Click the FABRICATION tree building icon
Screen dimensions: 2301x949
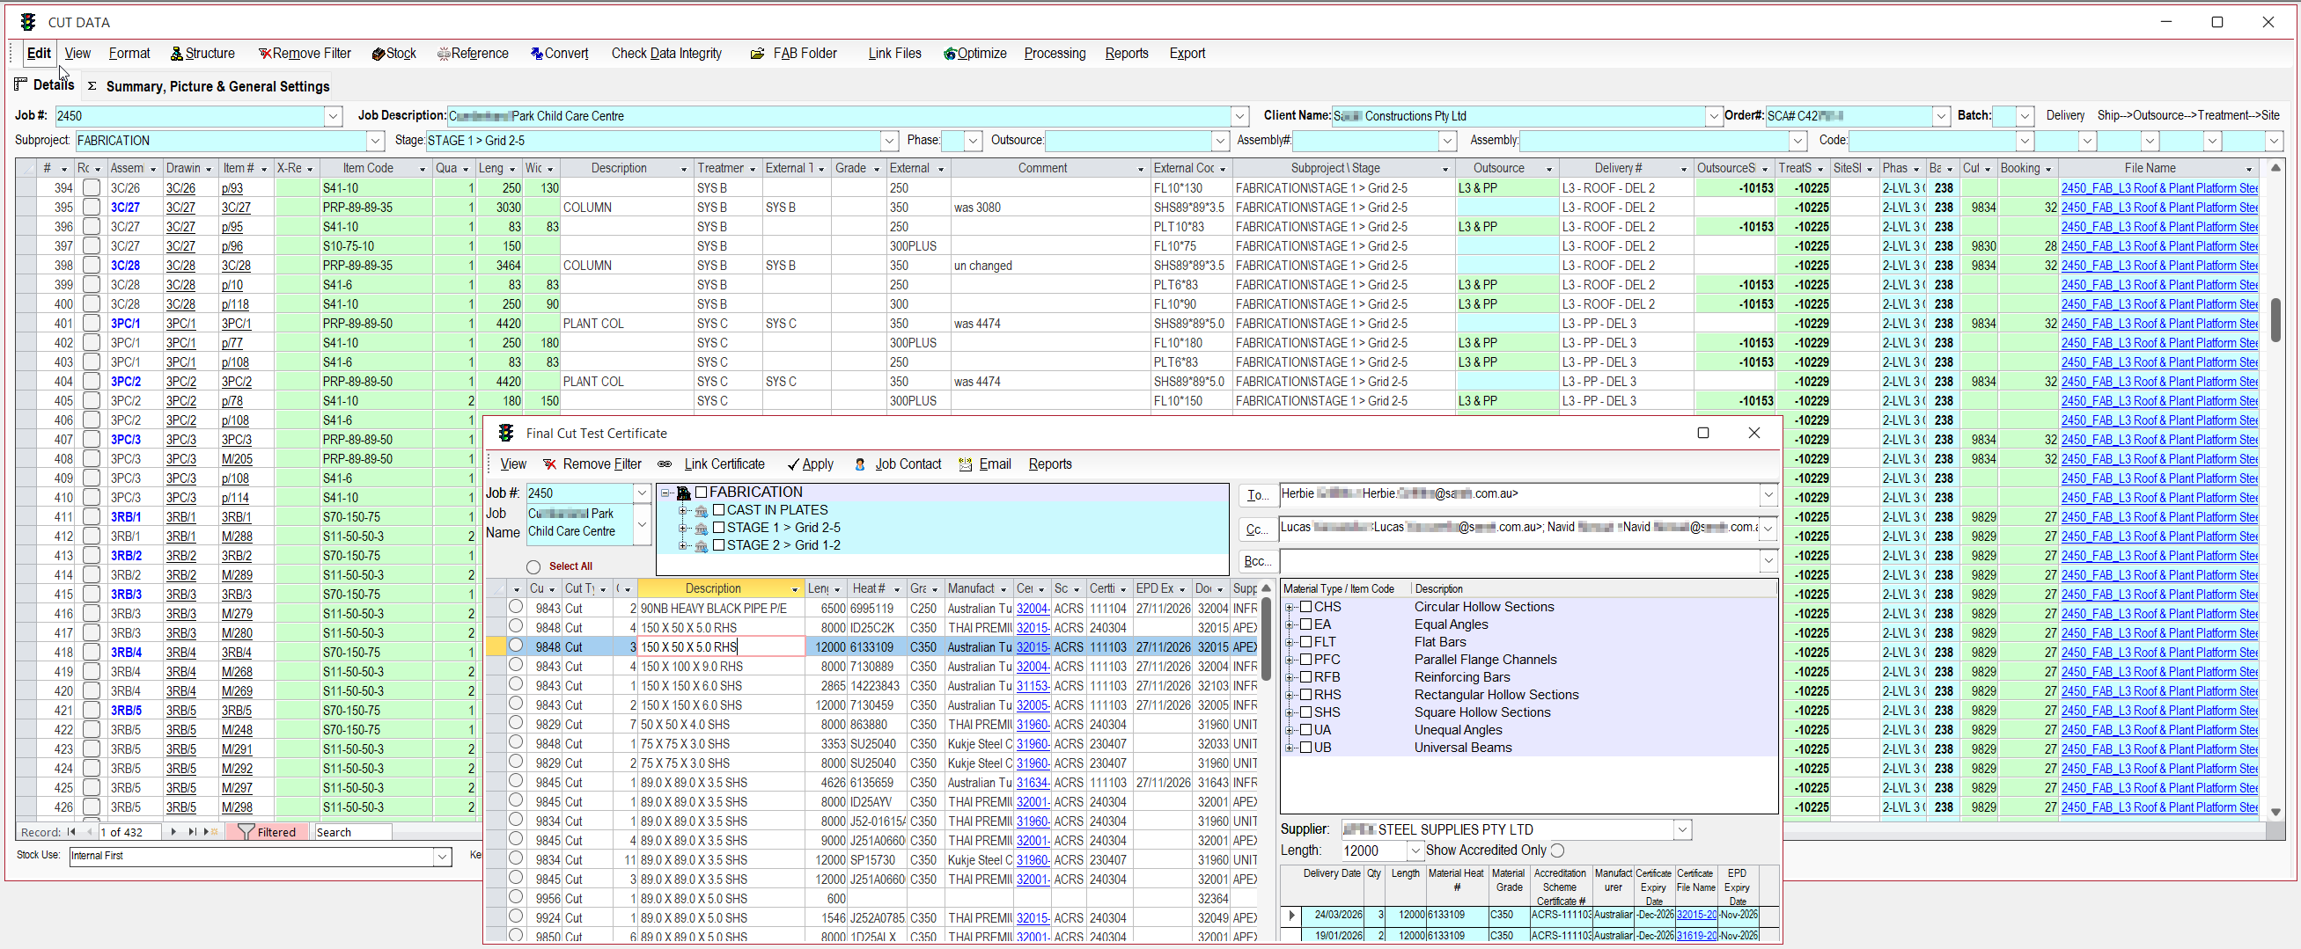tap(684, 493)
